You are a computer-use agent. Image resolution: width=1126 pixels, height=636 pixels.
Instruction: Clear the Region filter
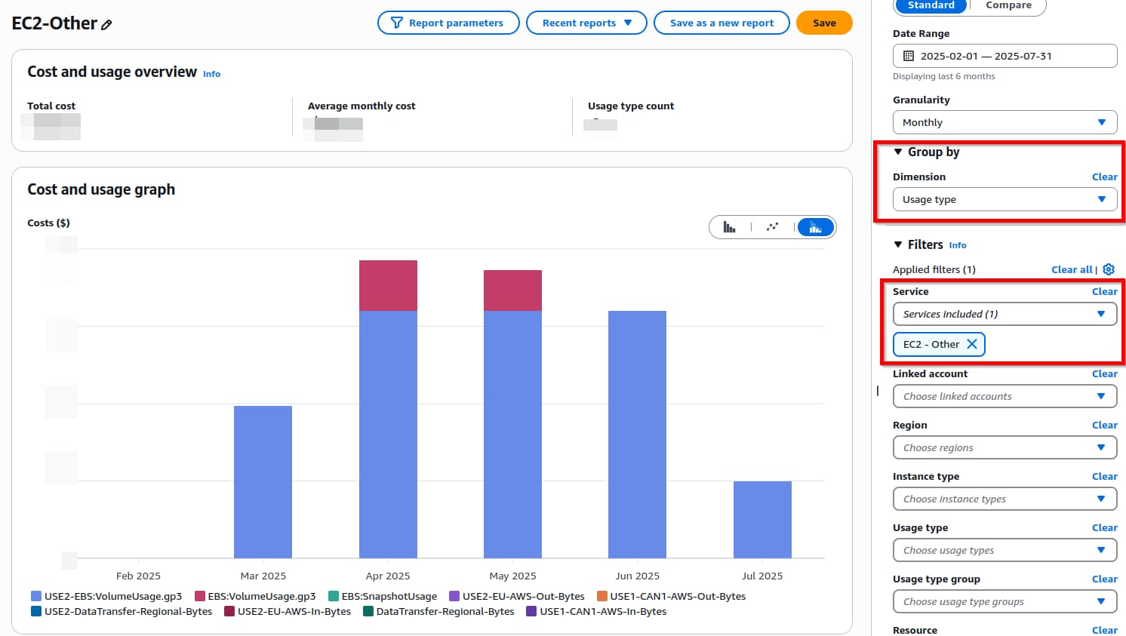(1104, 425)
